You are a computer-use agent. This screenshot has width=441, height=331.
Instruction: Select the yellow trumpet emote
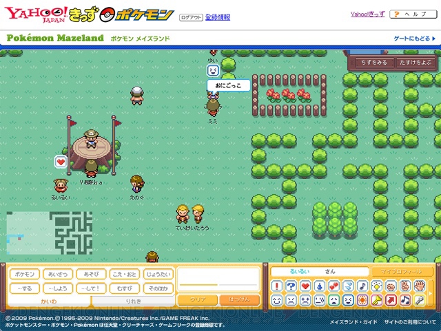pyautogui.click(x=377, y=300)
